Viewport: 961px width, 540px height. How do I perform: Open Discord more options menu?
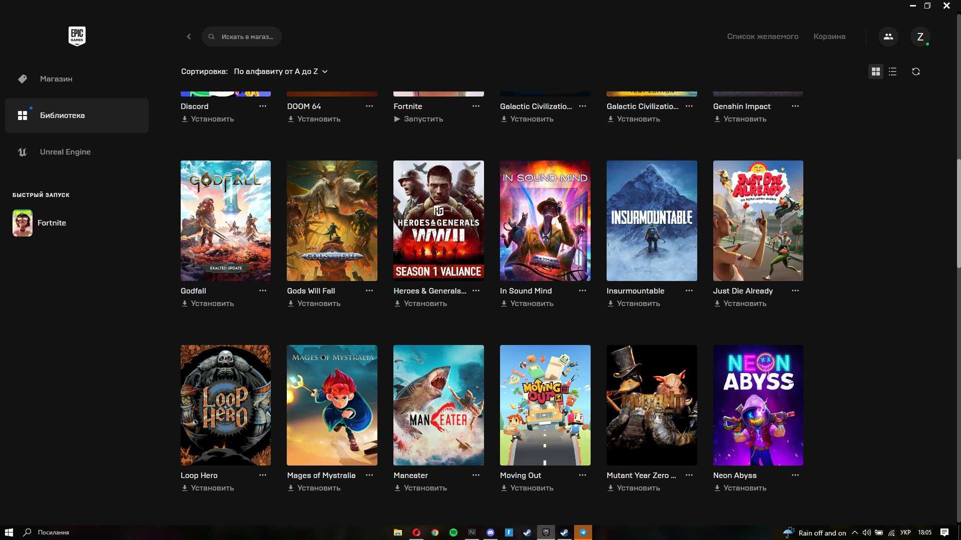(x=263, y=106)
